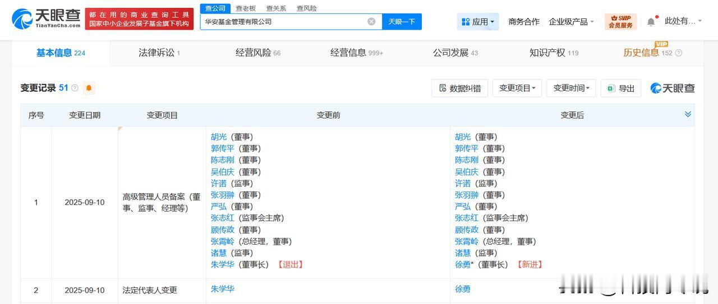Click 商务合作 link in header
718x304 pixels.
click(524, 21)
